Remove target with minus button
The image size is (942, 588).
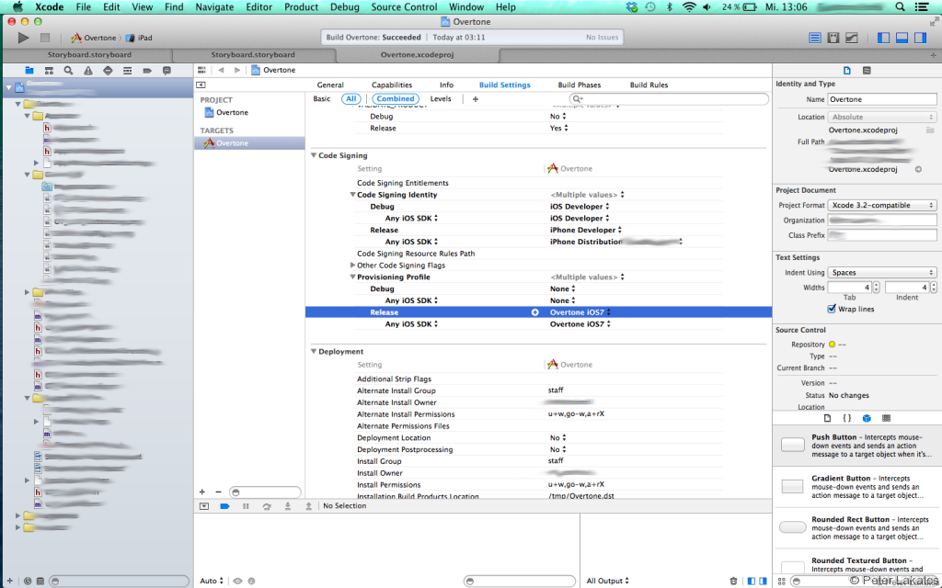click(x=218, y=492)
